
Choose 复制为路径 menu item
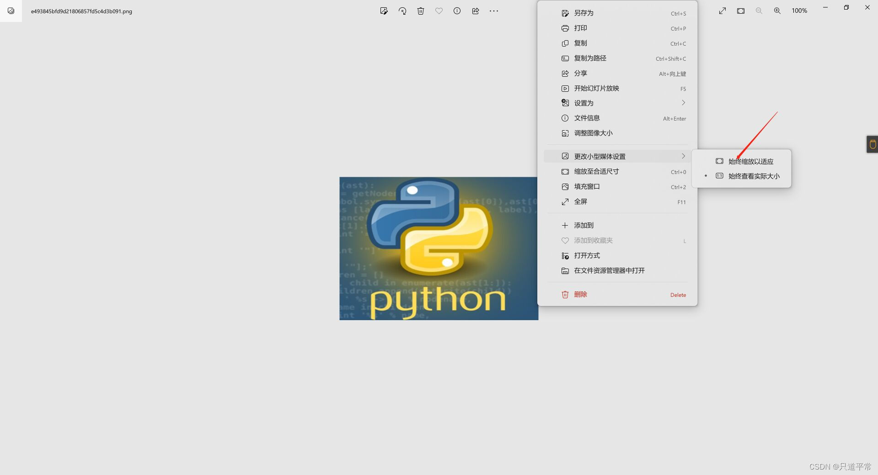click(617, 58)
